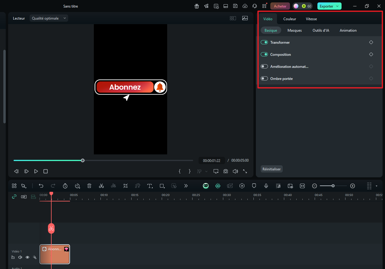385x269 pixels.
Task: Select the Text tool in timeline toolbar
Action: click(150, 186)
